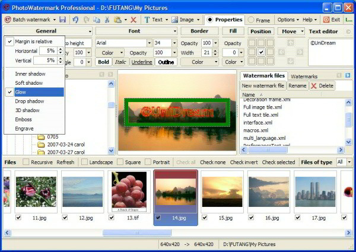Open the Font Opacity 100 dropdown
Screen dimensions: 356x252
click(x=174, y=53)
